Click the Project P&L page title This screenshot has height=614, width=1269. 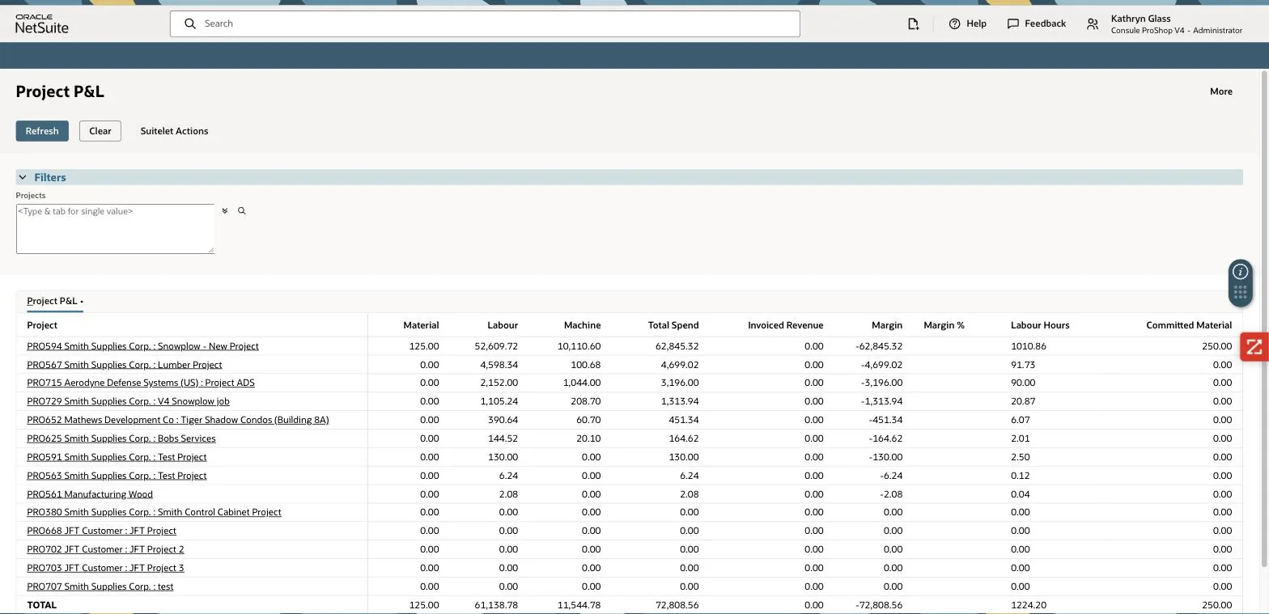click(60, 91)
